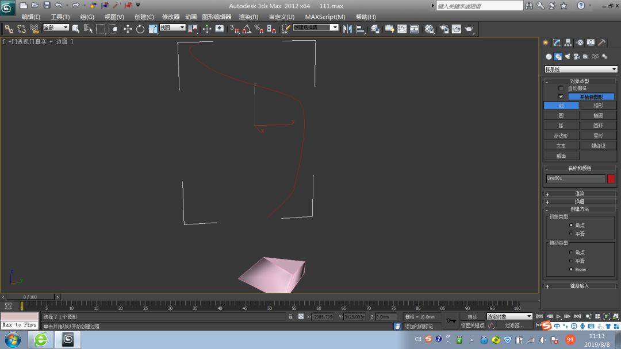The image size is (621, 349).
Task: Toggle the Spinner Snap icon
Action: [x=271, y=29]
